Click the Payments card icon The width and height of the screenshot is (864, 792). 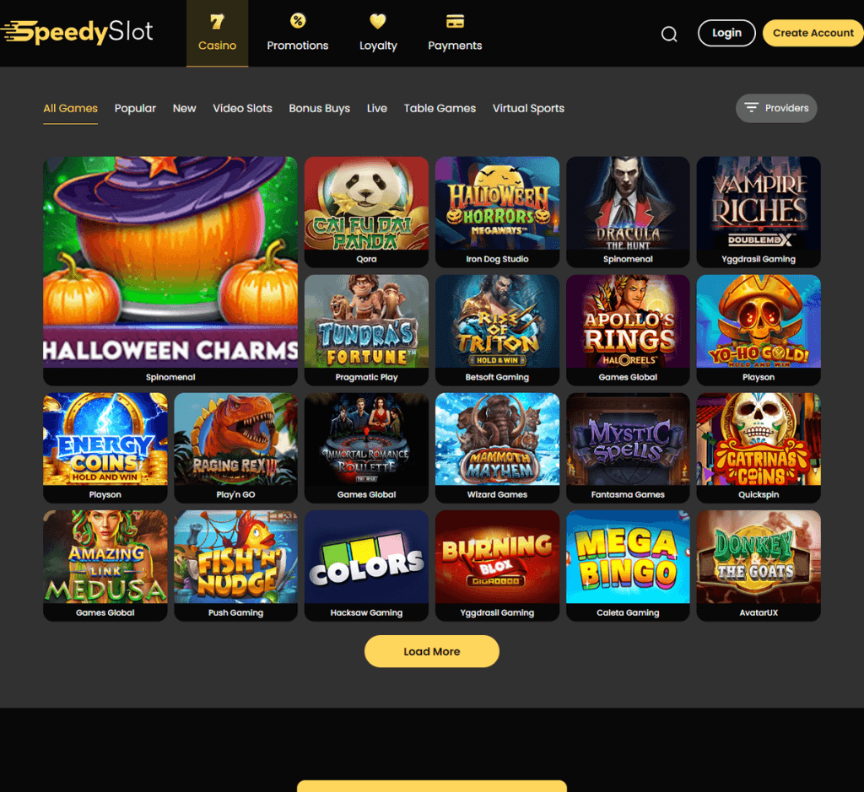click(455, 21)
